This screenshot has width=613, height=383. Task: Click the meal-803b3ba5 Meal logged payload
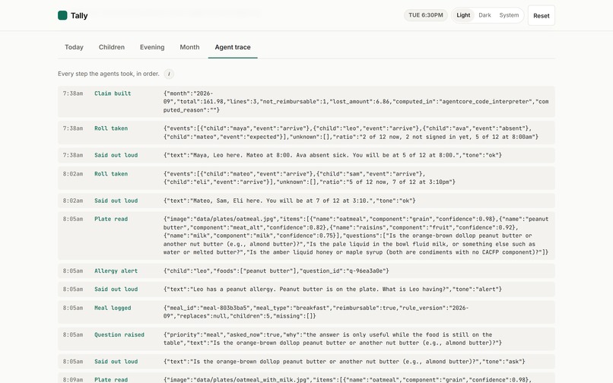[x=316, y=312]
